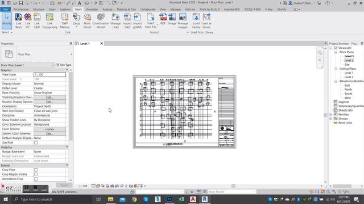Click the Edit Type button
Image resolution: width=364 pixels, height=204 pixels.
click(63, 65)
